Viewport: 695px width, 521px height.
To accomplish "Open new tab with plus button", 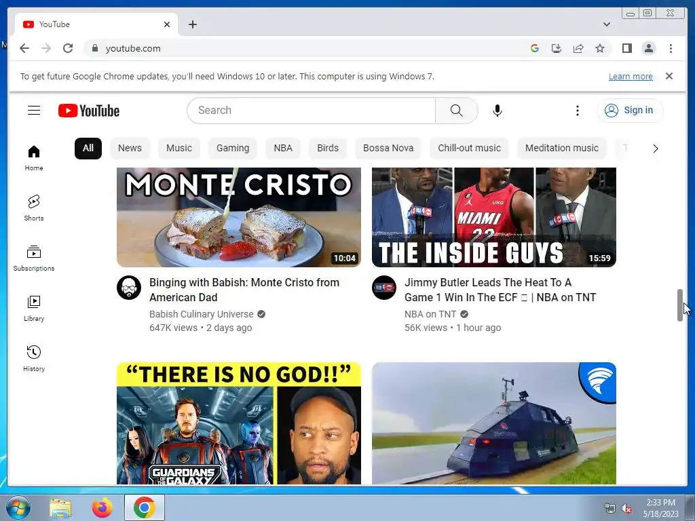I will (x=192, y=24).
